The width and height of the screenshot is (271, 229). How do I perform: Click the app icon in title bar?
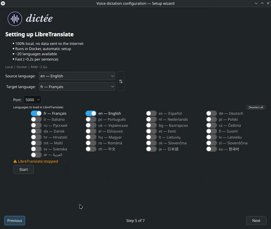(3, 3)
